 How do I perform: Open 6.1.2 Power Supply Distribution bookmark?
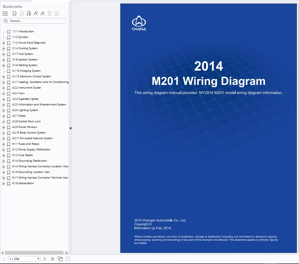click(31, 149)
